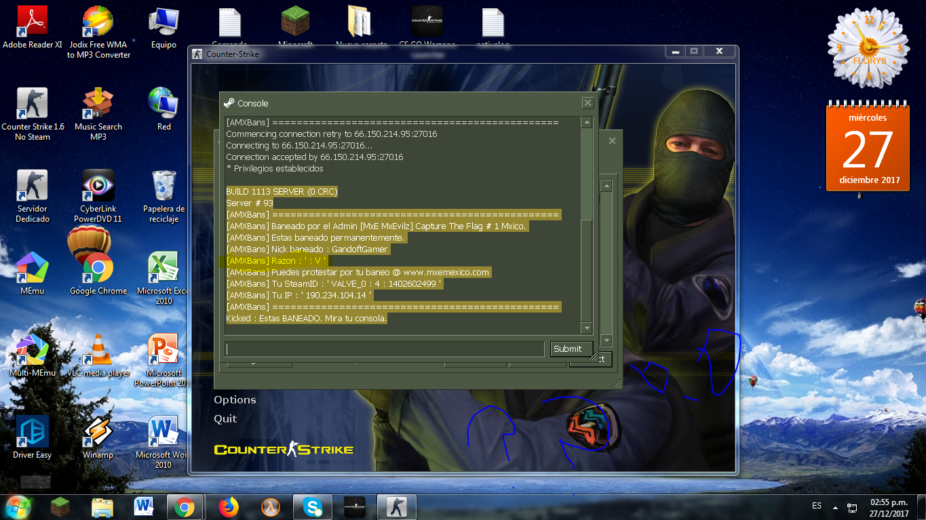The height and width of the screenshot is (520, 926).
Task: Open Winamp desktop shortcut
Action: [98, 438]
